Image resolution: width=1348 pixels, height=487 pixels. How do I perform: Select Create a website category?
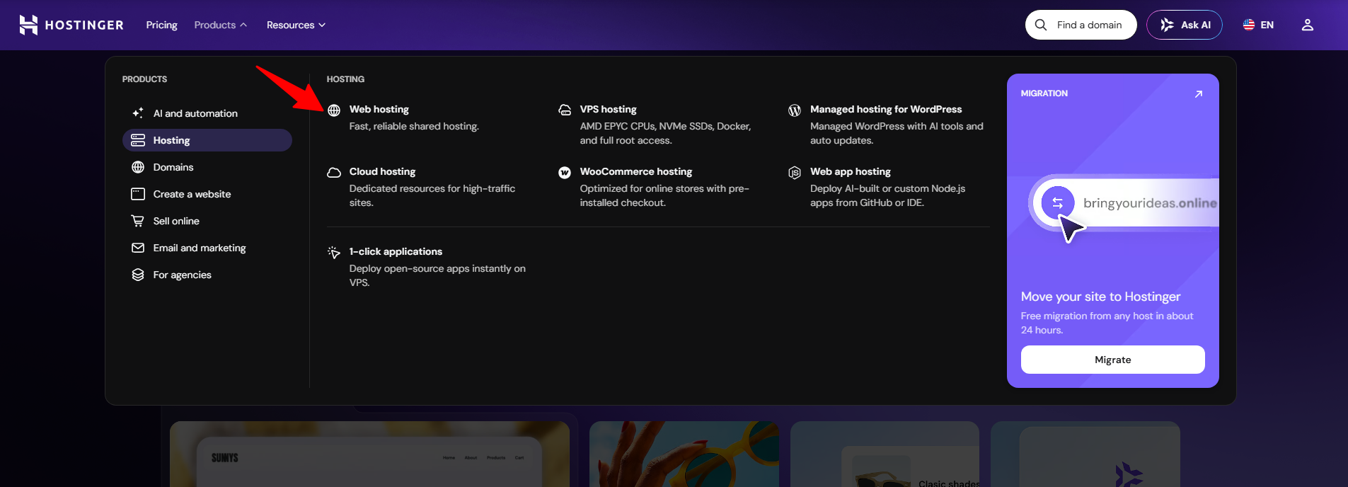pos(207,194)
